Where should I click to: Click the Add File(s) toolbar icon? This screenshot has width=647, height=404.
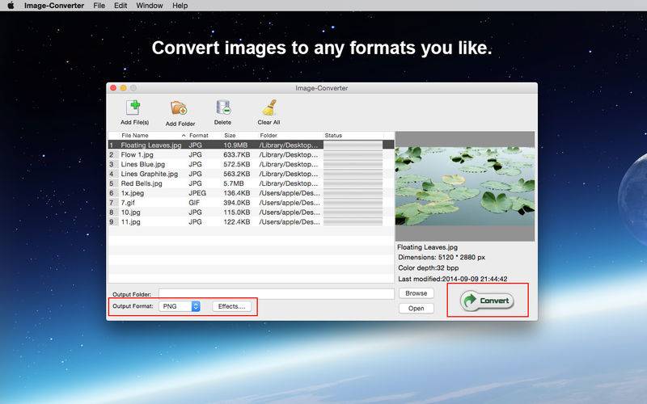[132, 108]
